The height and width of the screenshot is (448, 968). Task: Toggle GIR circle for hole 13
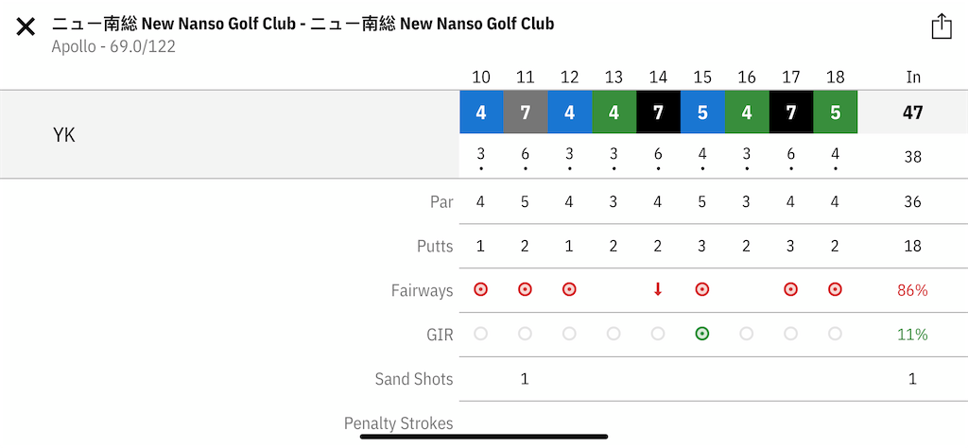[x=613, y=334]
